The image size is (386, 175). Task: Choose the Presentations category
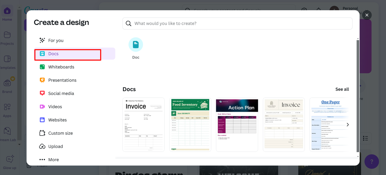(x=75, y=80)
